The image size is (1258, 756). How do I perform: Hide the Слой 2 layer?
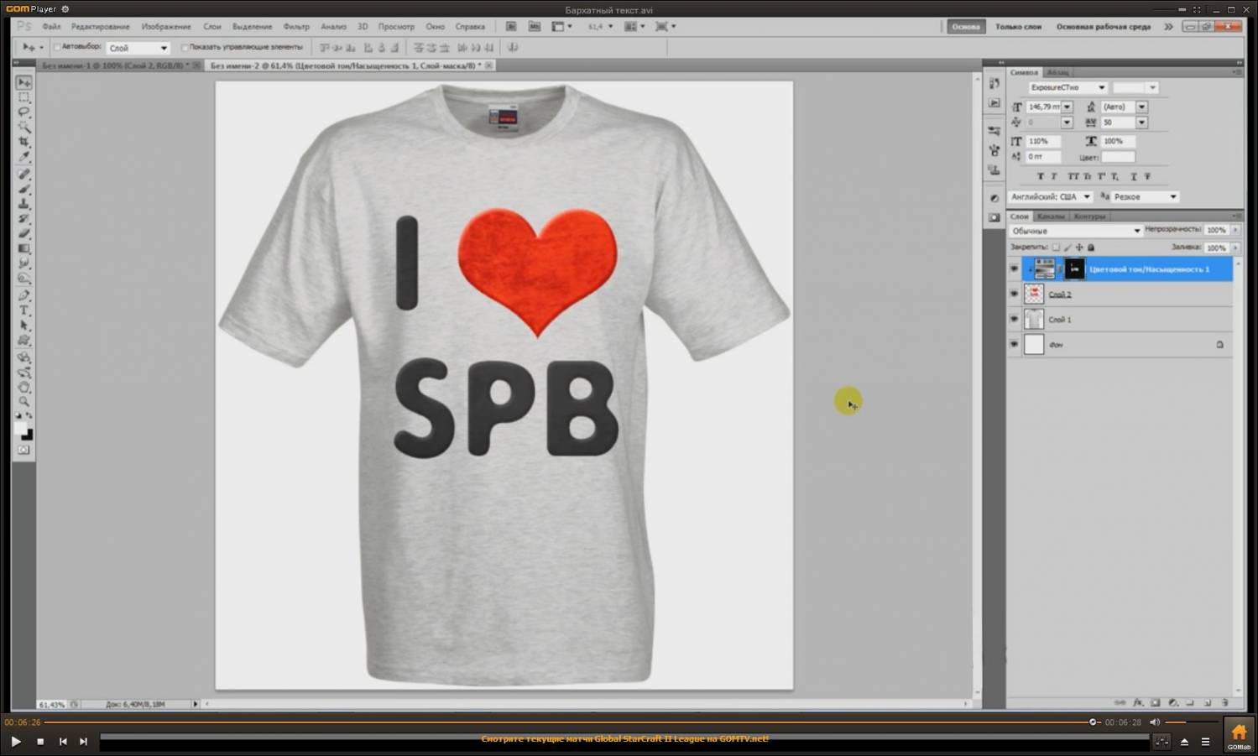point(1014,295)
